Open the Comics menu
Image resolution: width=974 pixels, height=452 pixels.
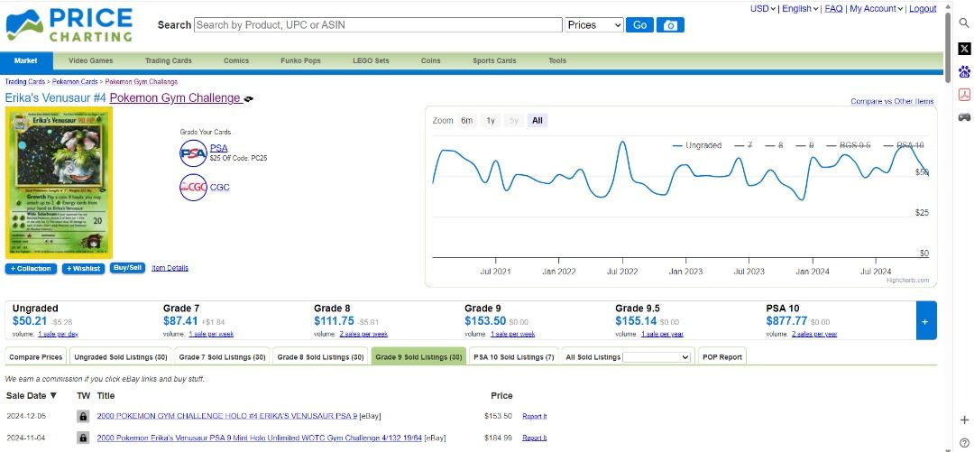(x=236, y=61)
